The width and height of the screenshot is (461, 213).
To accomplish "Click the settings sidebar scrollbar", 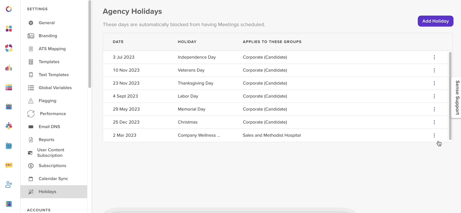I will pos(90,44).
